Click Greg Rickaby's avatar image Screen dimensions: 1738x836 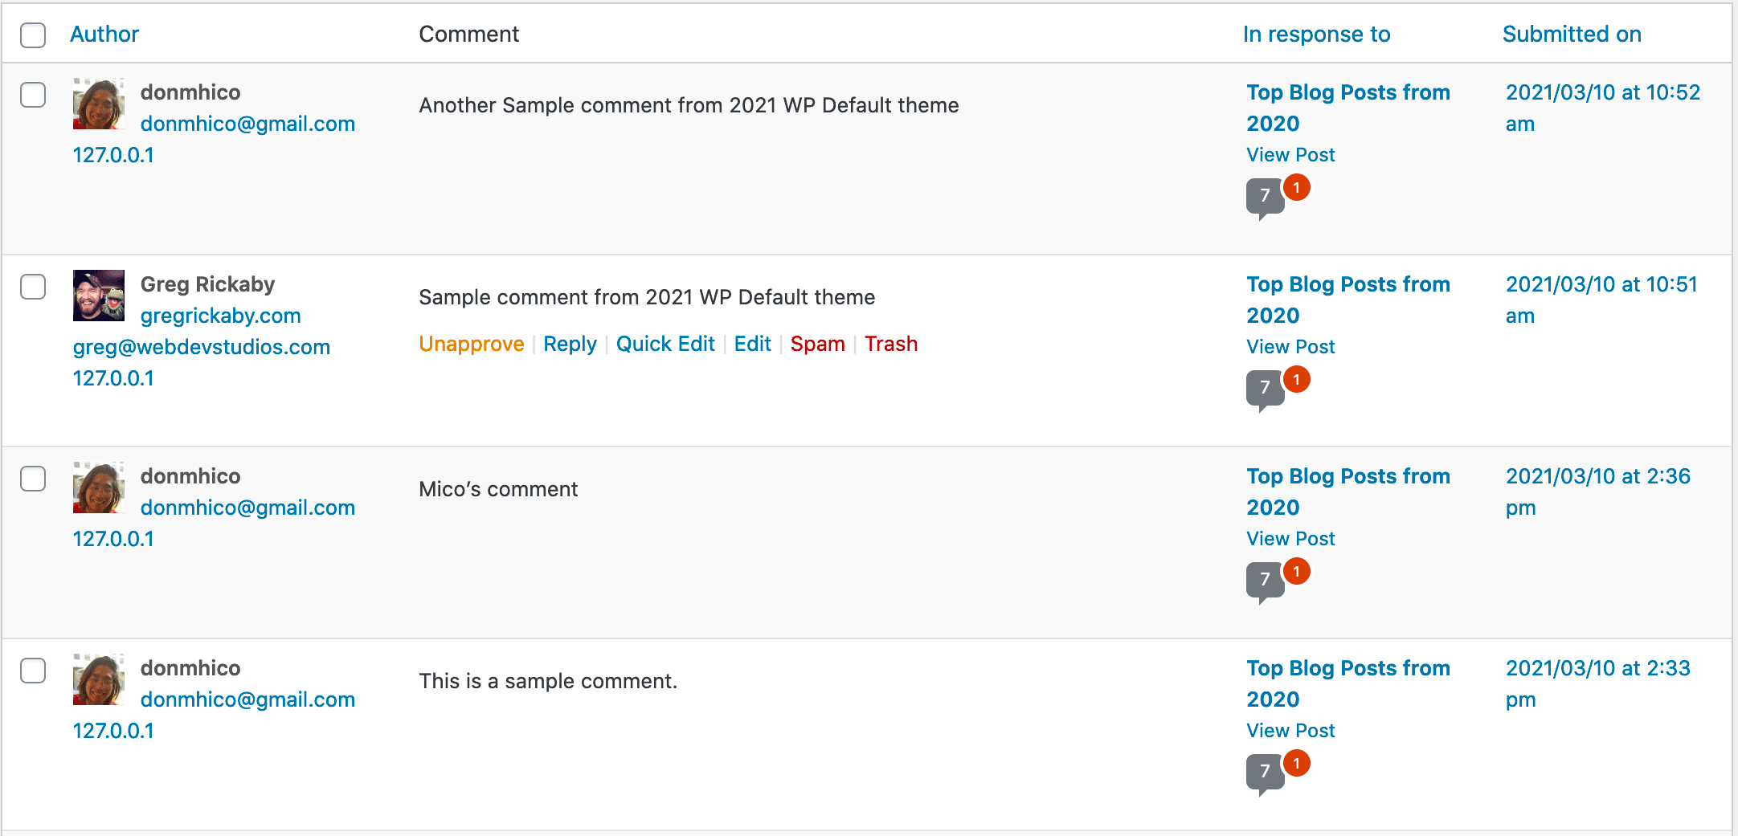pyautogui.click(x=98, y=296)
